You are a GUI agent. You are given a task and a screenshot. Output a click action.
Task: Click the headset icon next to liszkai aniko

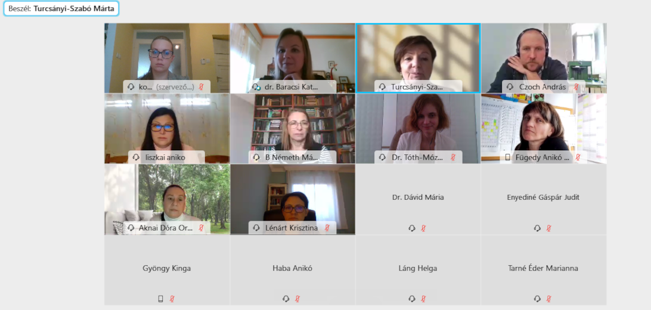click(x=136, y=157)
